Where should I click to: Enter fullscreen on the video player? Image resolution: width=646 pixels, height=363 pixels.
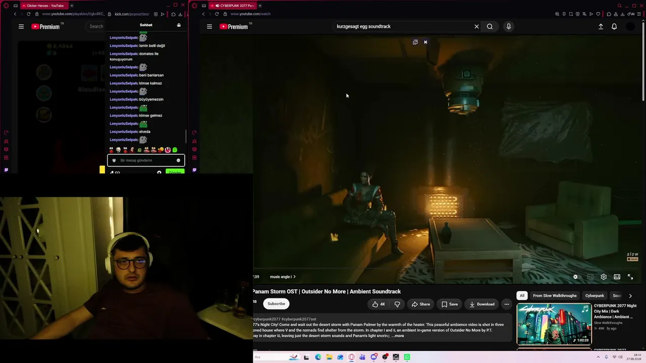[630, 277]
